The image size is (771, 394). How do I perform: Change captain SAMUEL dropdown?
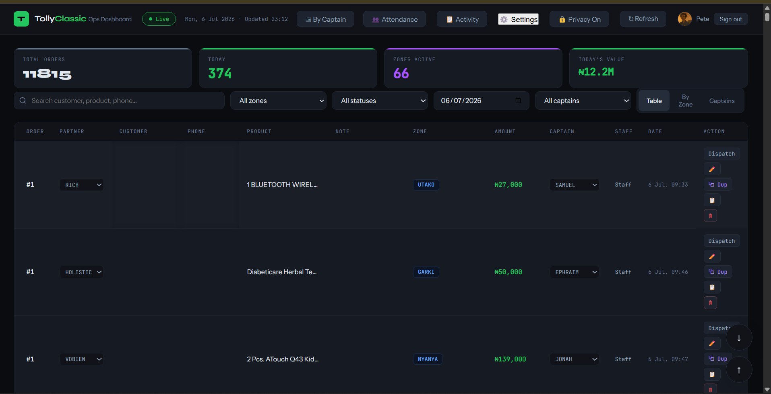(575, 185)
